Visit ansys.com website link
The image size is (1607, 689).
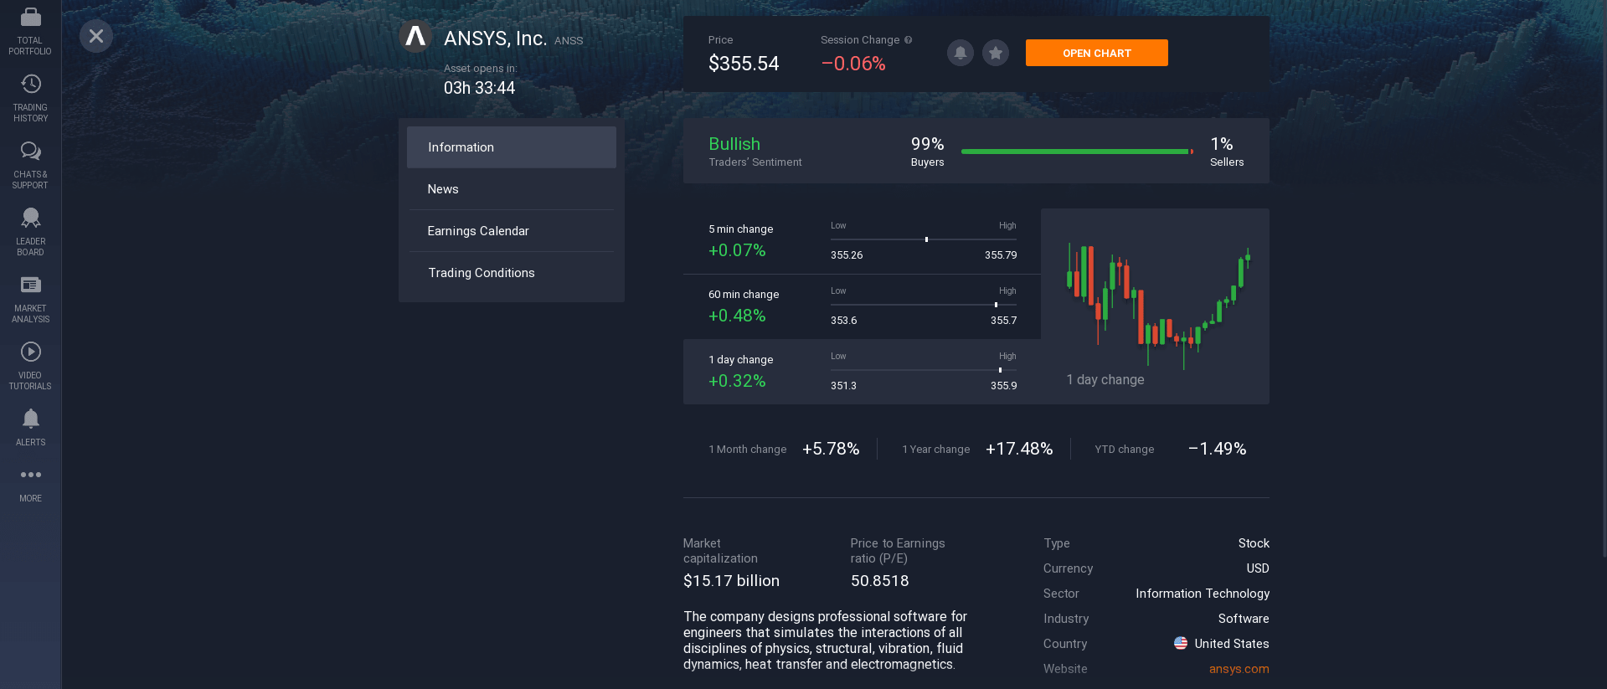(x=1239, y=669)
